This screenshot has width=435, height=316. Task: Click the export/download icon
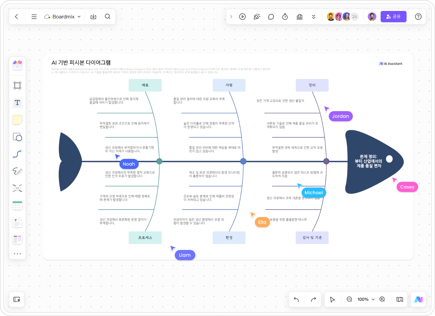point(93,17)
